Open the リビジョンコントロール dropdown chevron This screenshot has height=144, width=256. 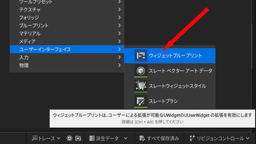coord(248,139)
